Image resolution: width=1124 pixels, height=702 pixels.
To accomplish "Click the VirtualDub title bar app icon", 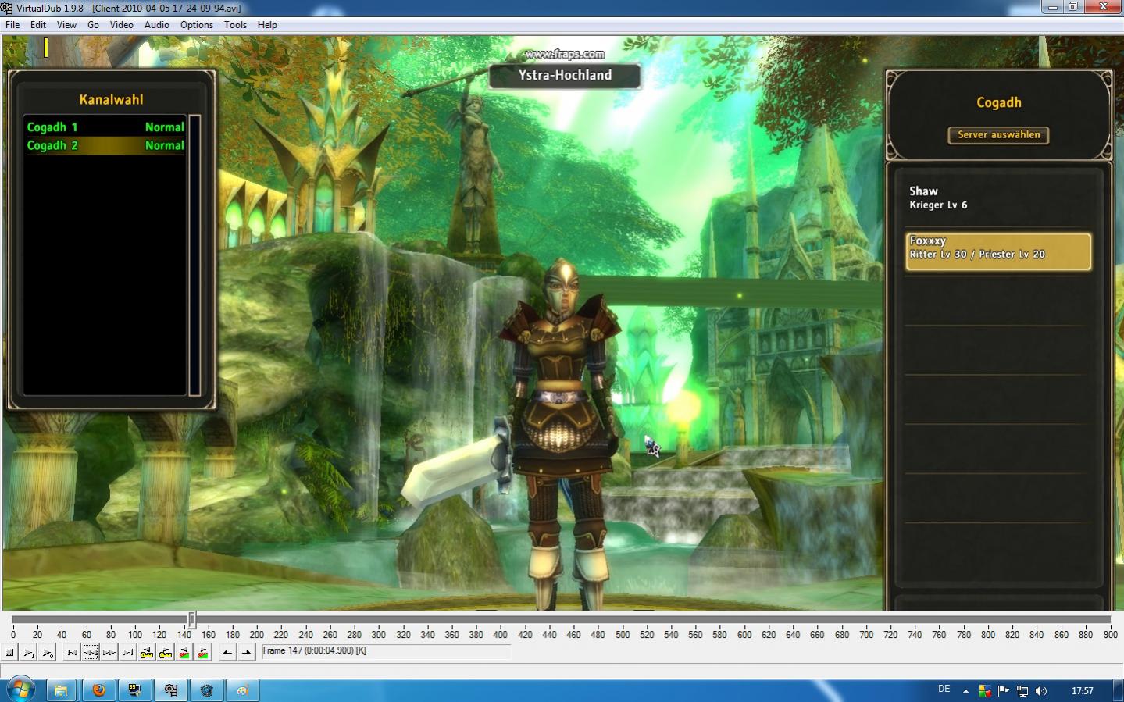I will [7, 8].
